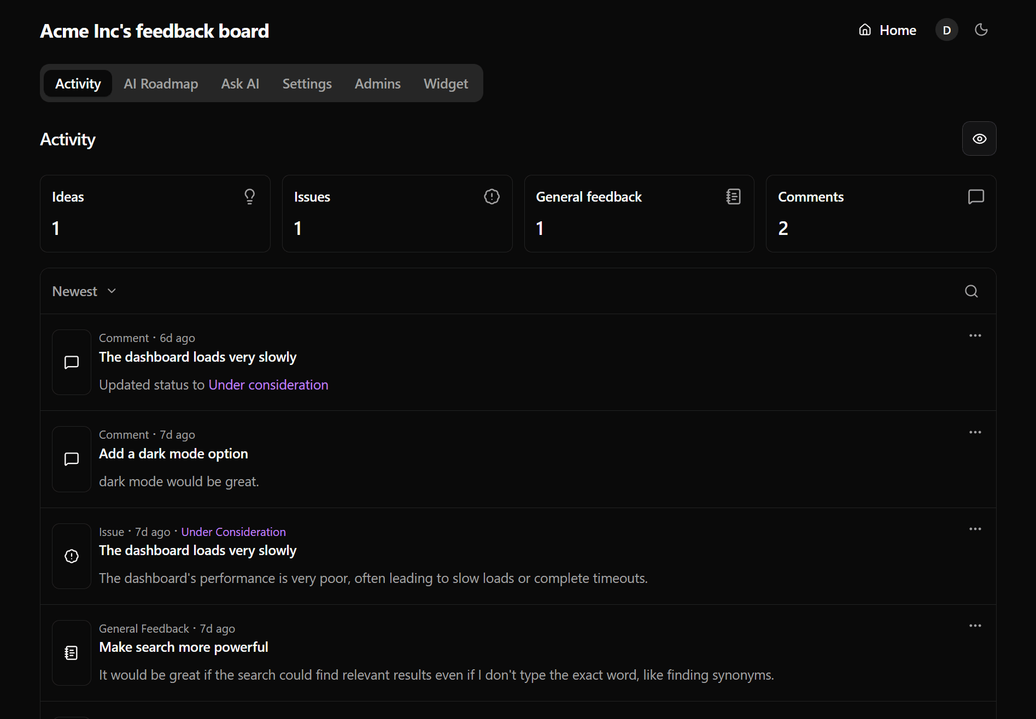Open the Newest sort dropdown
1036x719 pixels.
(84, 291)
